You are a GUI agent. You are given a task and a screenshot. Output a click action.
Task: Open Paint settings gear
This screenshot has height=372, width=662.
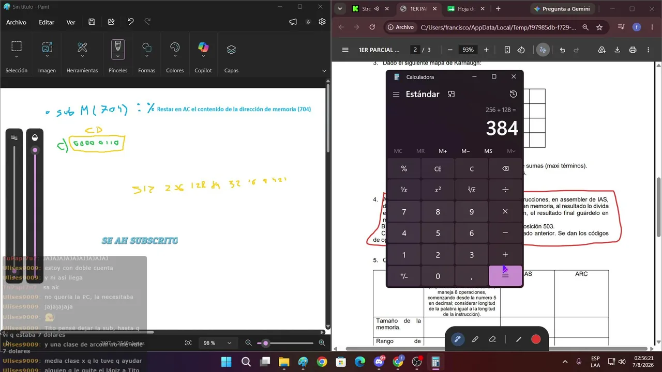[x=322, y=22]
